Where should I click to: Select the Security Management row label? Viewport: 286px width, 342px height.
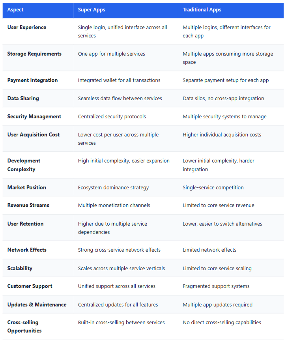(34, 116)
